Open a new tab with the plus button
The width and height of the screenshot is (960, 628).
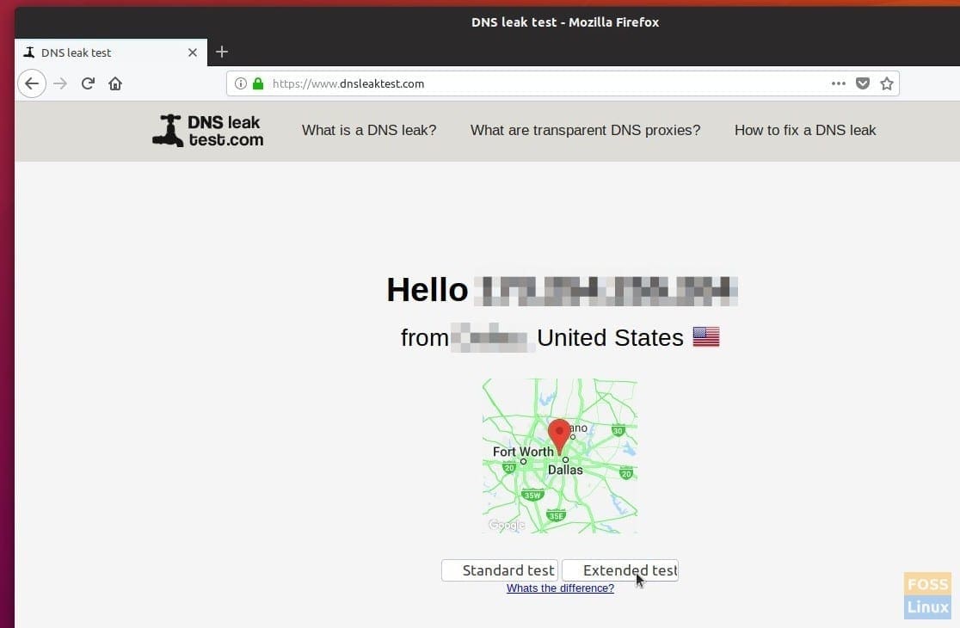(x=222, y=52)
